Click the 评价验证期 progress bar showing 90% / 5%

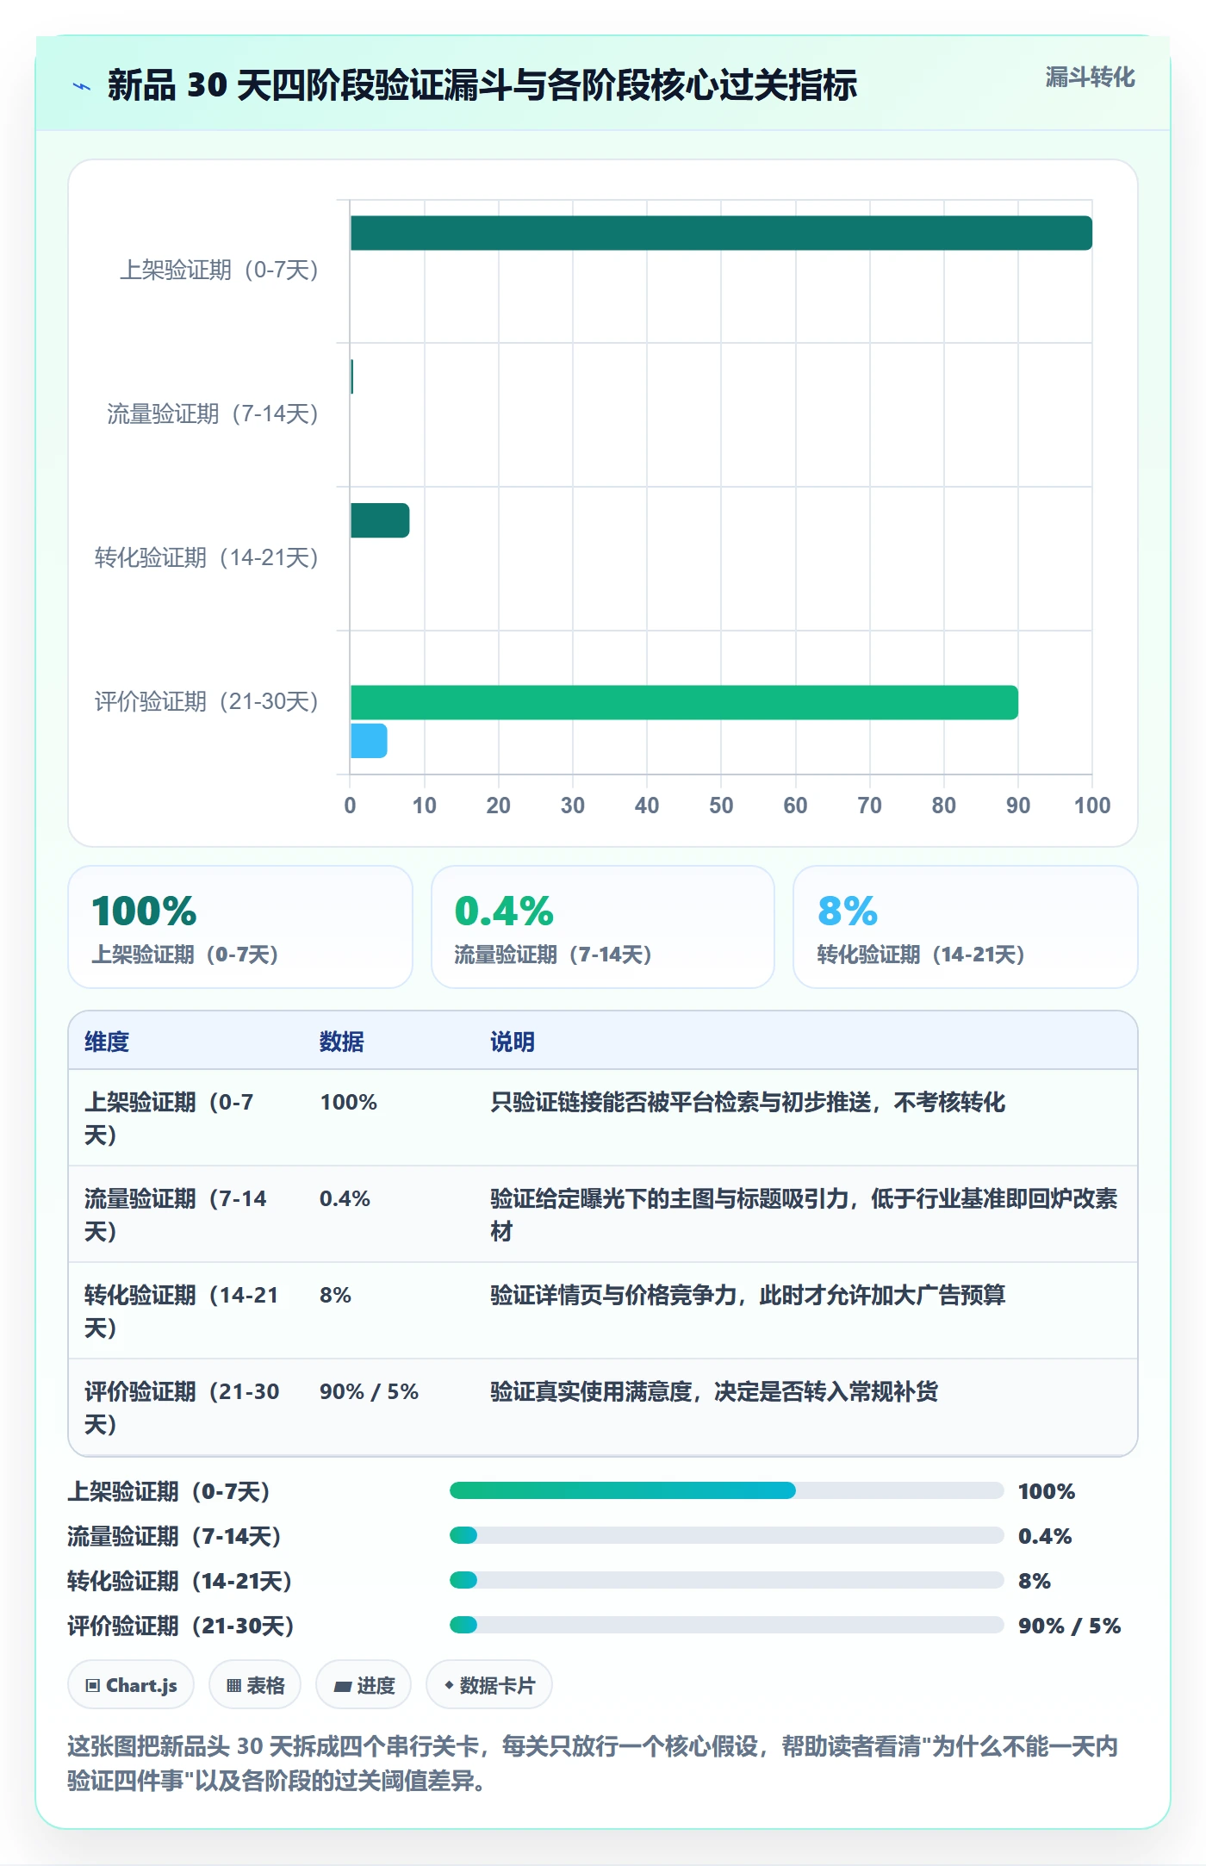point(726,1625)
